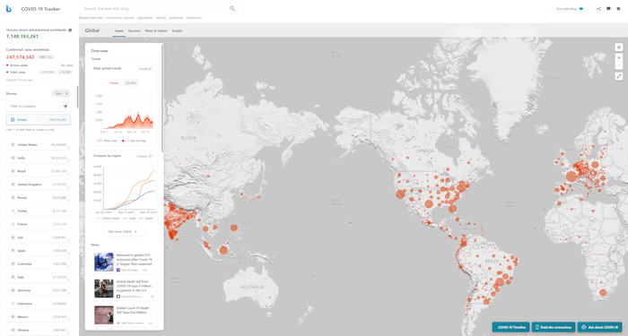Click Compare on Compare by region
The image size is (628, 336).
(144, 157)
